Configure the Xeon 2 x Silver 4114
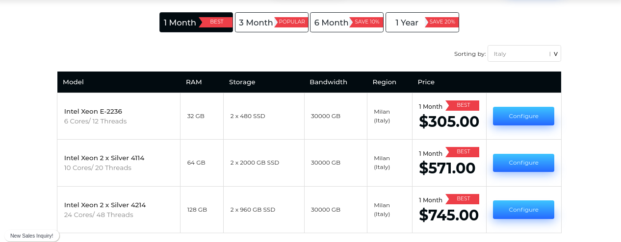The width and height of the screenshot is (621, 242). 523,163
